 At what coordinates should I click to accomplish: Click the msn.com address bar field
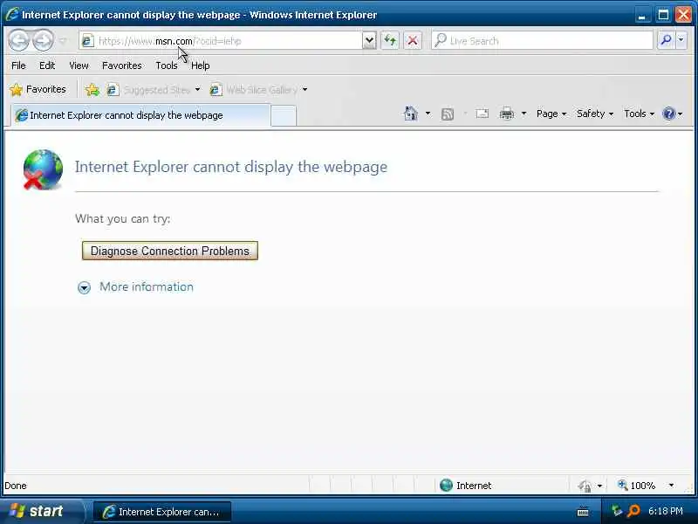point(222,41)
